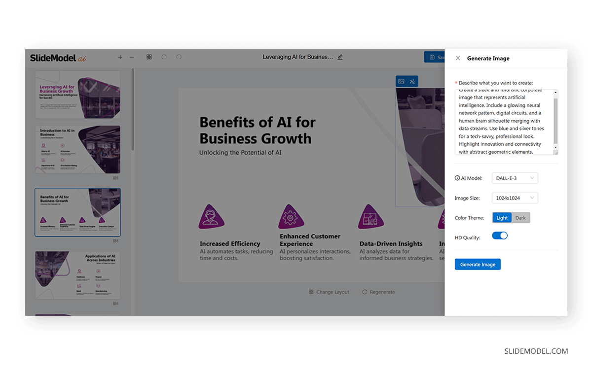Click the AI Model info icon
This screenshot has width=592, height=366.
(x=457, y=178)
